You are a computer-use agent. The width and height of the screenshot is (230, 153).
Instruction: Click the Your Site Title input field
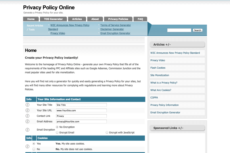click(x=81, y=105)
